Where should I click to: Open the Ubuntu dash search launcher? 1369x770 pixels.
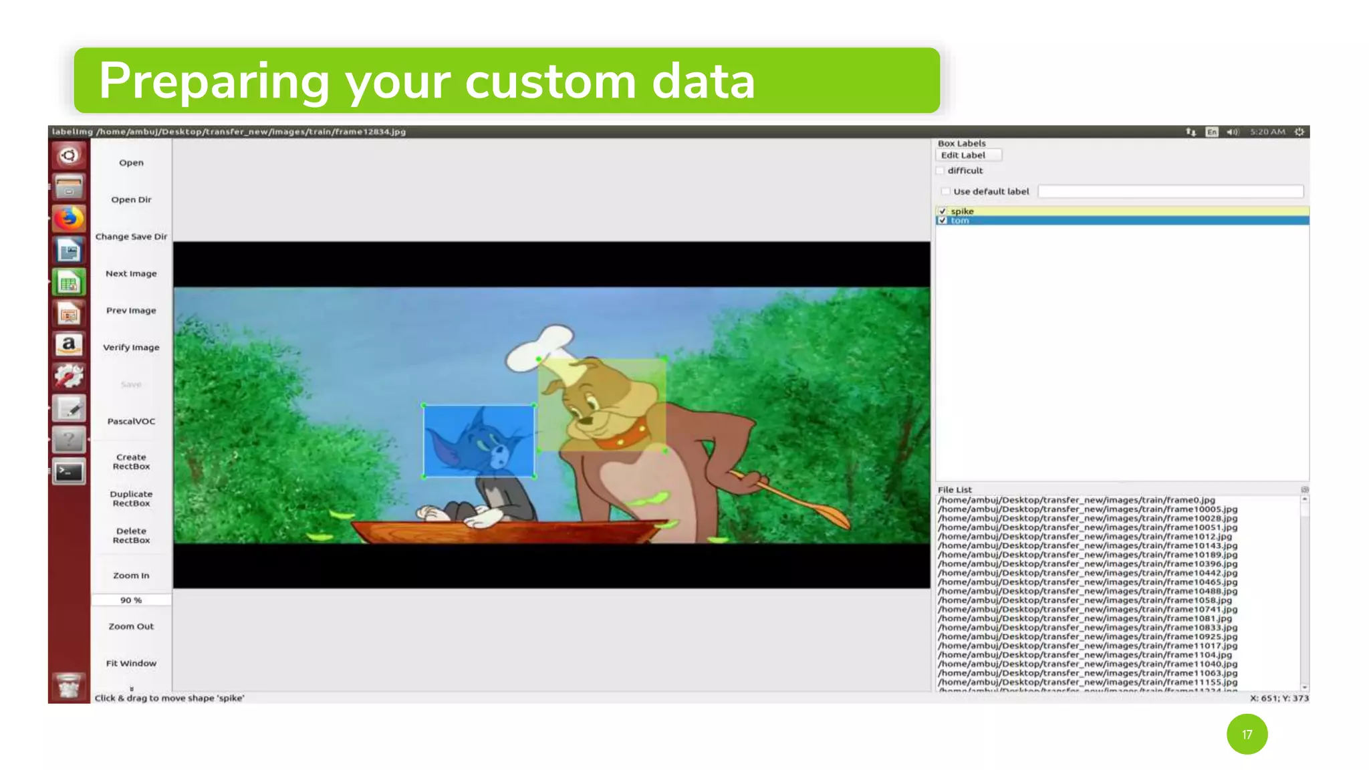click(69, 156)
